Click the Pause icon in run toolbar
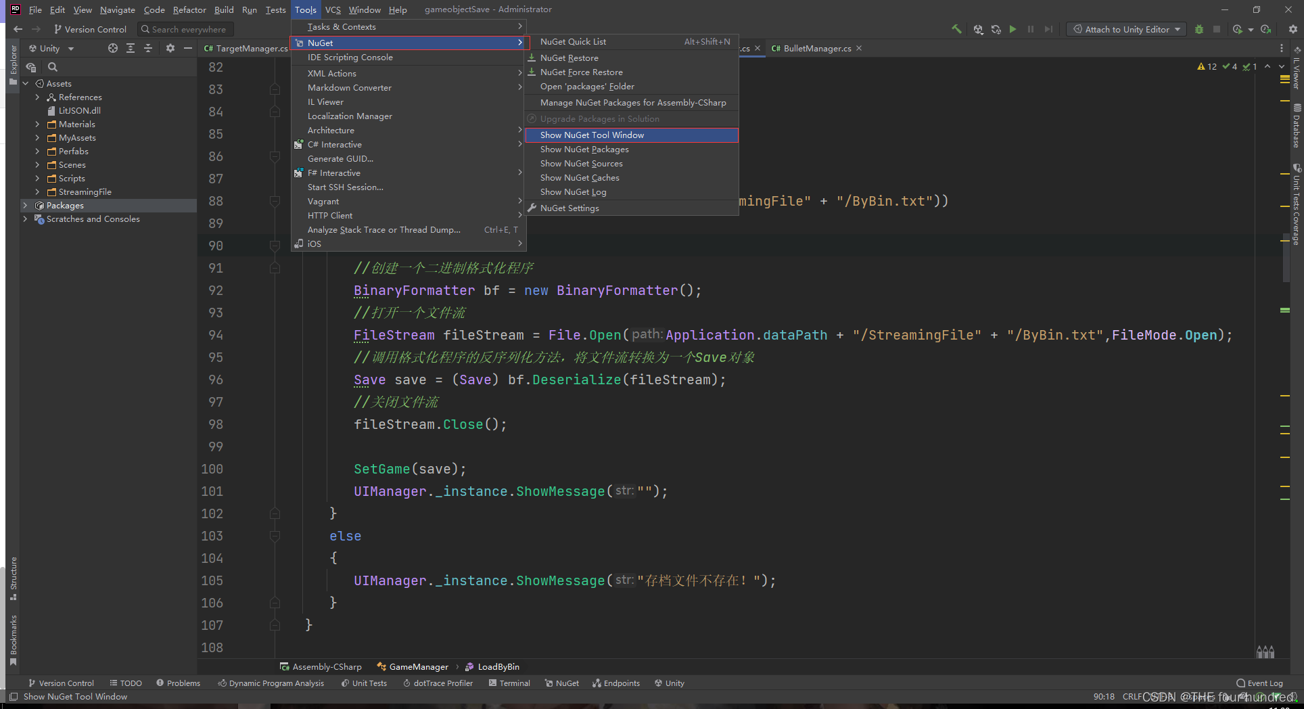1304x709 pixels. (1031, 29)
